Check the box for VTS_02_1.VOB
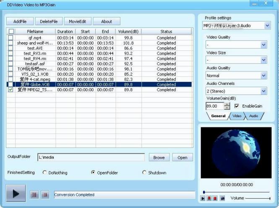The height and width of the screenshot is (208, 279). pos(10,74)
